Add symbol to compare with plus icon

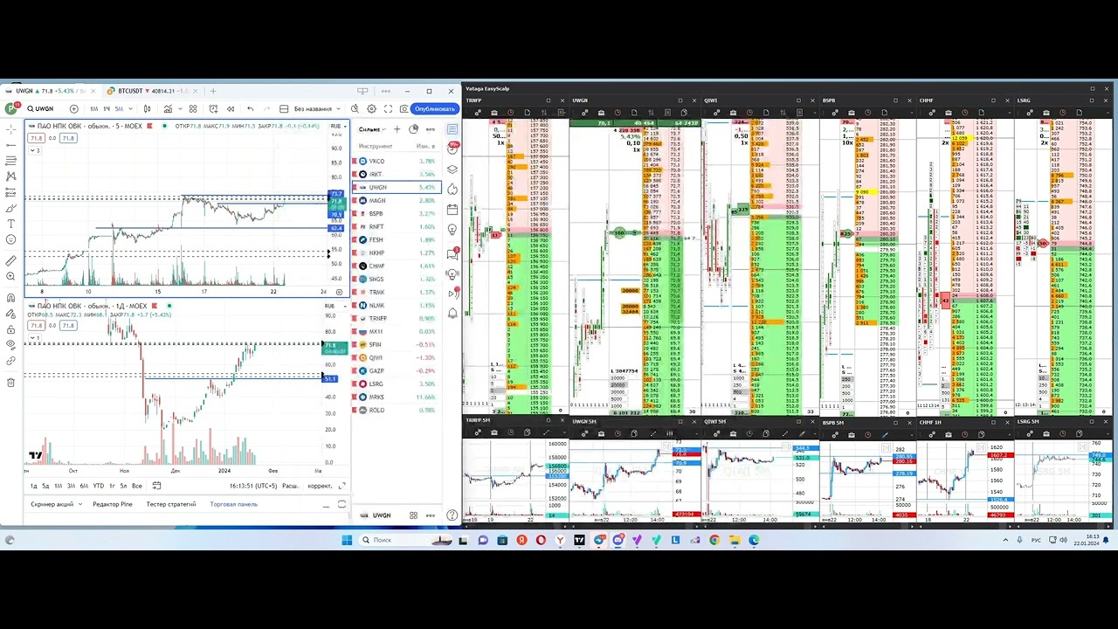pos(73,108)
